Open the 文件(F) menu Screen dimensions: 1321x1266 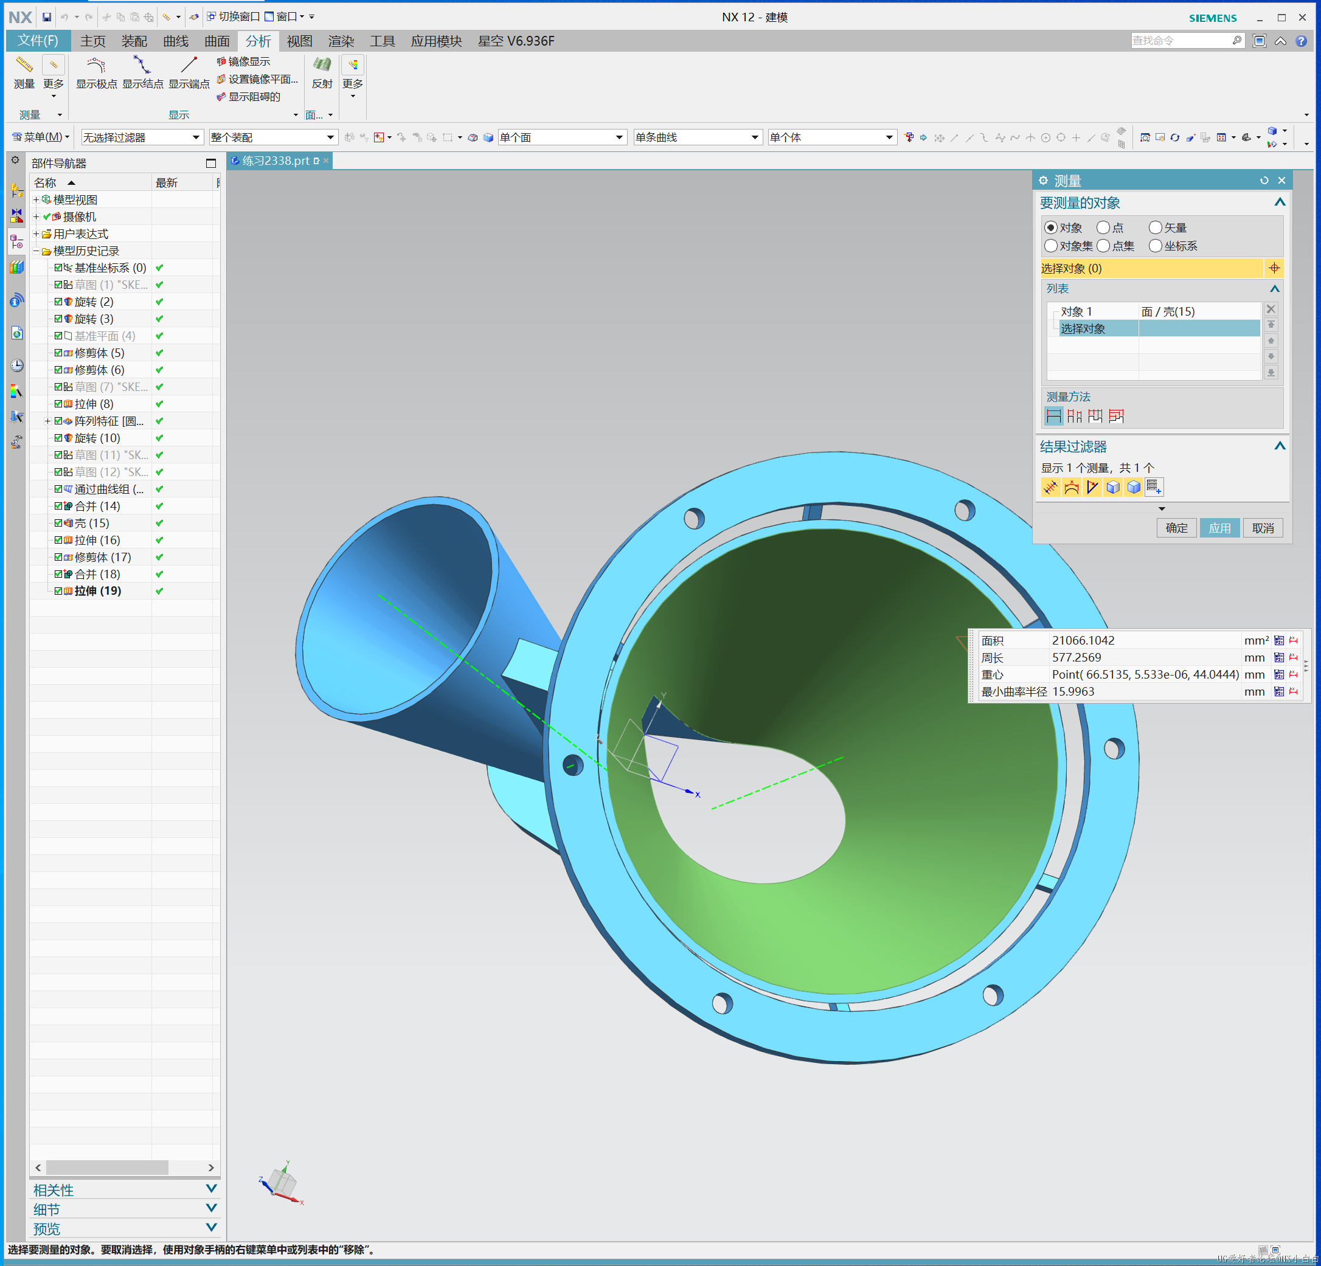(x=38, y=40)
